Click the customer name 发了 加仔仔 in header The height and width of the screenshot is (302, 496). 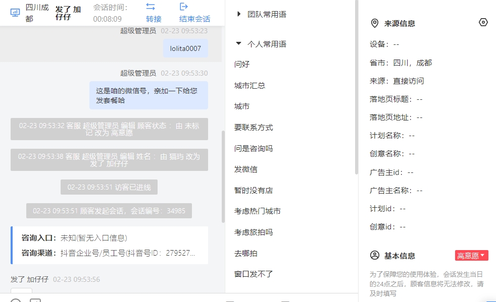68,13
